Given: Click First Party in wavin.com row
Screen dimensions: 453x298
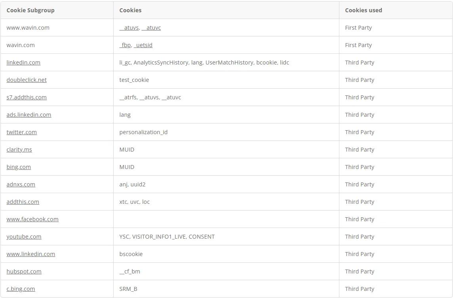Looking at the screenshot, I should (358, 45).
